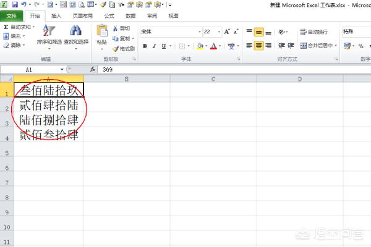Switch to the View (视图) tab
This screenshot has width=371, height=247.
point(173,16)
